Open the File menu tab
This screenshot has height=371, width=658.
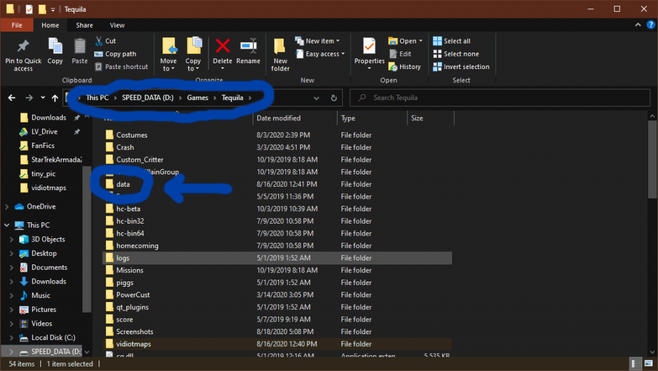tap(16, 25)
